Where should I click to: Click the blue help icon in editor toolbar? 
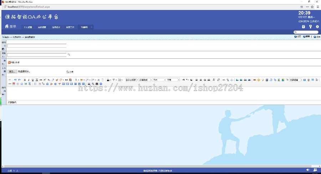click(101, 84)
